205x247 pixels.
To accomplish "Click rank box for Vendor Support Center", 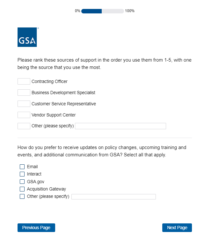I will [x=24, y=115].
